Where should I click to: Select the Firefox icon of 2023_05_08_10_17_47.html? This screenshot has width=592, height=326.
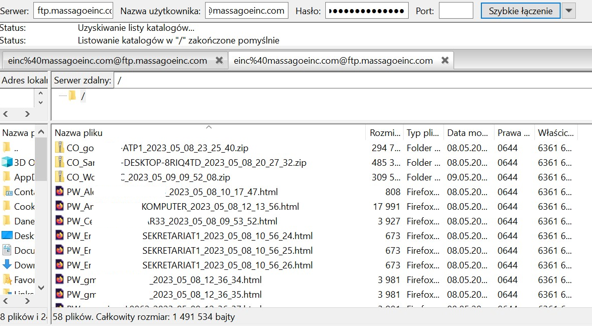click(x=59, y=192)
